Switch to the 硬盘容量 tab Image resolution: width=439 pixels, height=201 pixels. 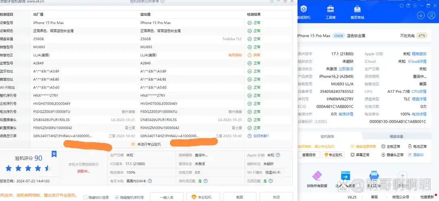coord(396,136)
